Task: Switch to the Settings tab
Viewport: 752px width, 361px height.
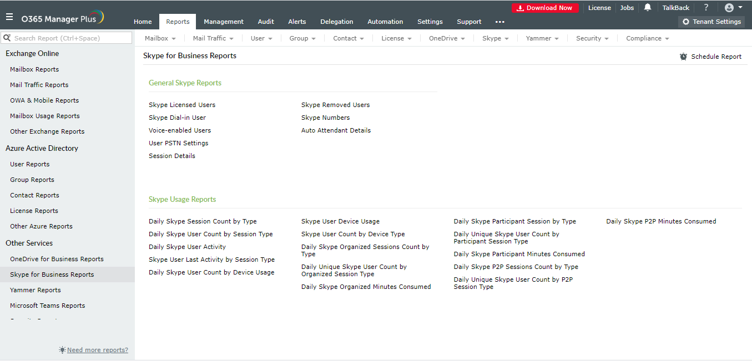Action: click(x=430, y=22)
